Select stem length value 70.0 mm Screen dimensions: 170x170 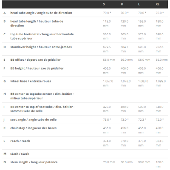[x=109, y=162]
